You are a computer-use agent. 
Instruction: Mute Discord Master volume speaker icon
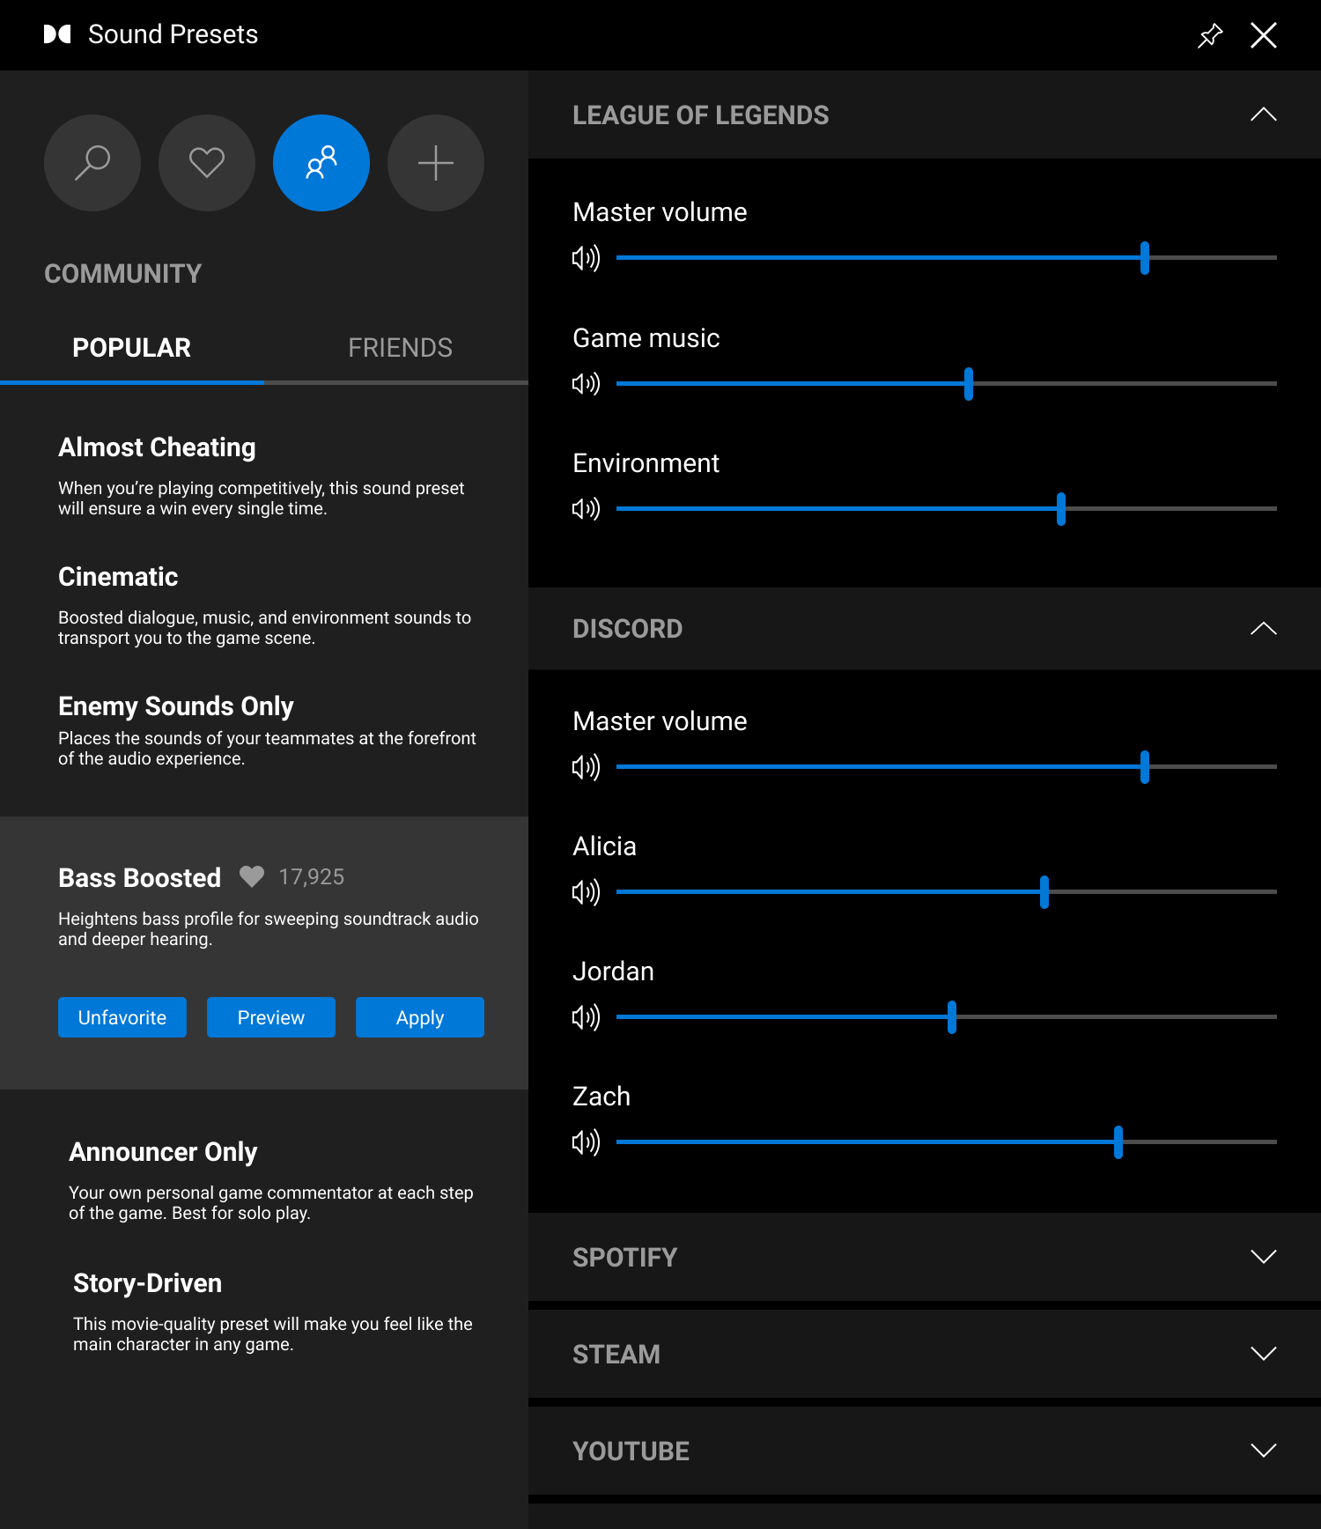click(586, 767)
